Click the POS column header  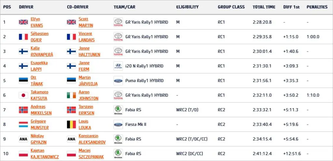[7, 7]
